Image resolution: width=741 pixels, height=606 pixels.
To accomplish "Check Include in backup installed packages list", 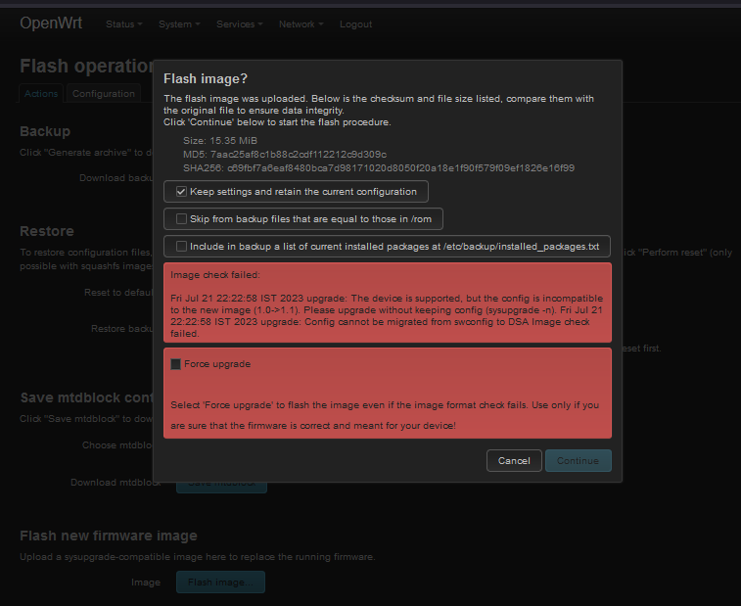I will click(181, 247).
